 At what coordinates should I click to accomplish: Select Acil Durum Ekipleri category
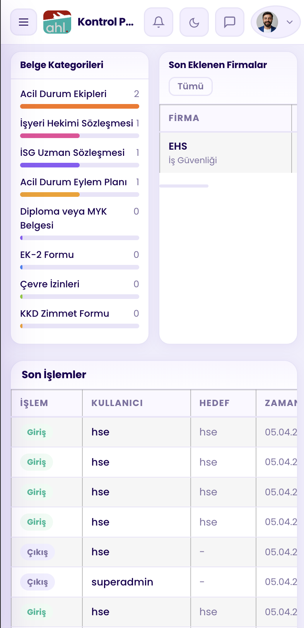(63, 94)
